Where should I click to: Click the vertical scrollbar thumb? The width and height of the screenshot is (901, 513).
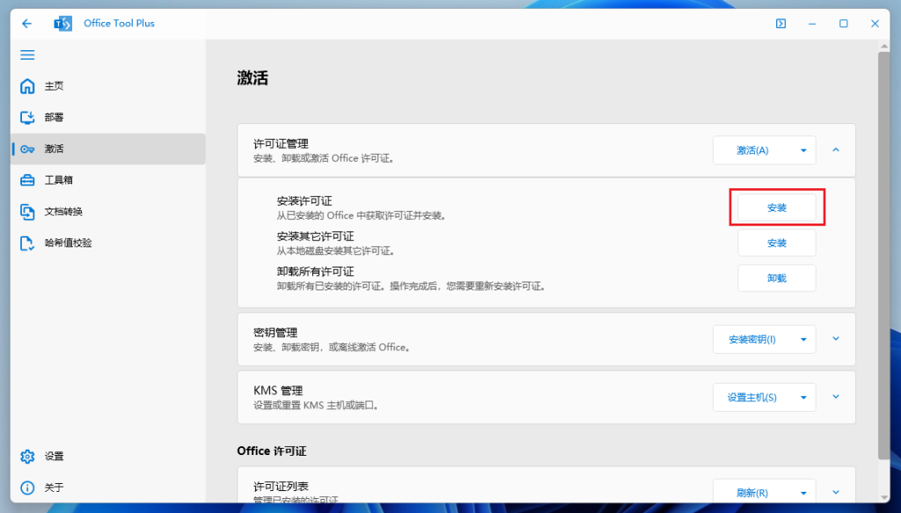(x=883, y=256)
